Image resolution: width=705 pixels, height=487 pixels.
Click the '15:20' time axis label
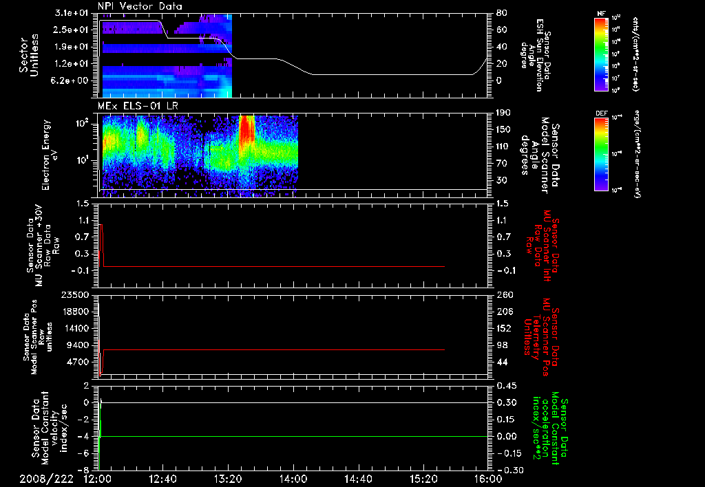pos(423,479)
